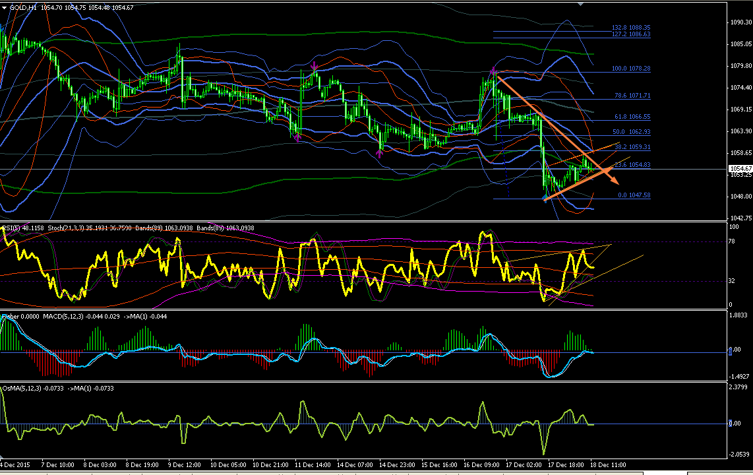Expand the triangle beside GOLD,H1 title
The height and width of the screenshot is (475, 753).
[x=5, y=8]
